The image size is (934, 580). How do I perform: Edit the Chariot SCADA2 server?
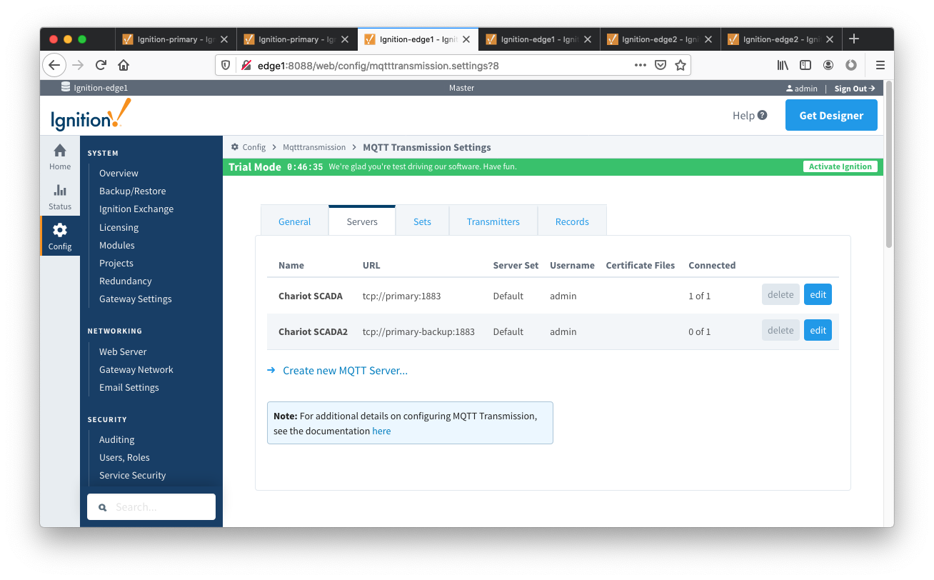point(818,330)
